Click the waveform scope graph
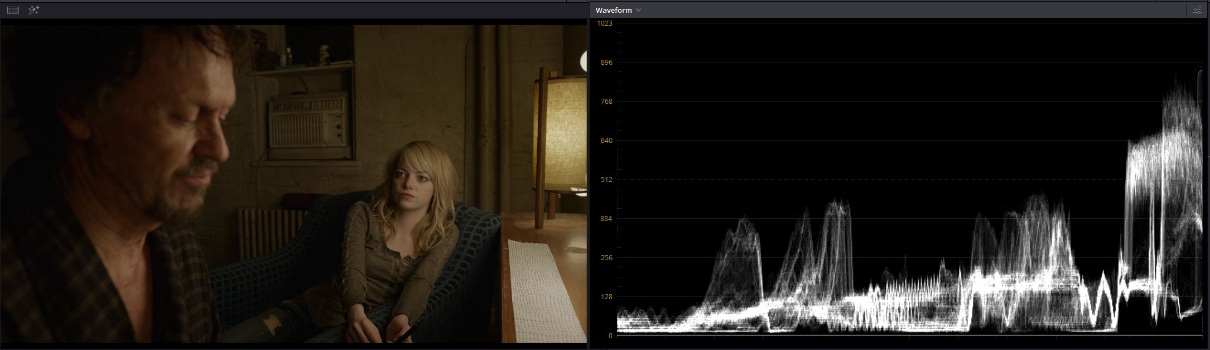This screenshot has width=1210, height=350. pyautogui.click(x=909, y=179)
